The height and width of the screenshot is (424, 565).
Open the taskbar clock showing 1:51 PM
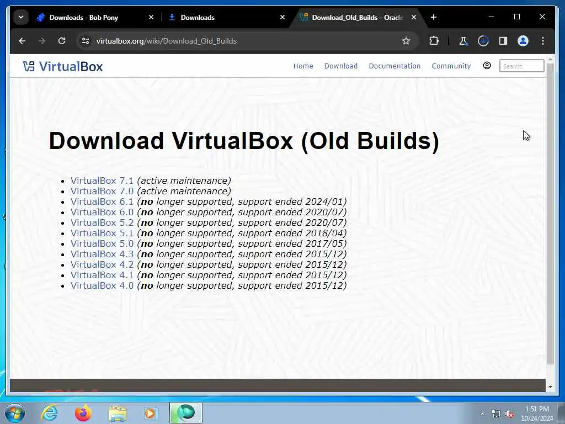537,414
